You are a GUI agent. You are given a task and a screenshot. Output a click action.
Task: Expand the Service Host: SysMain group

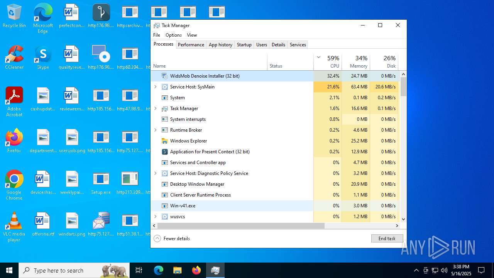click(156, 87)
